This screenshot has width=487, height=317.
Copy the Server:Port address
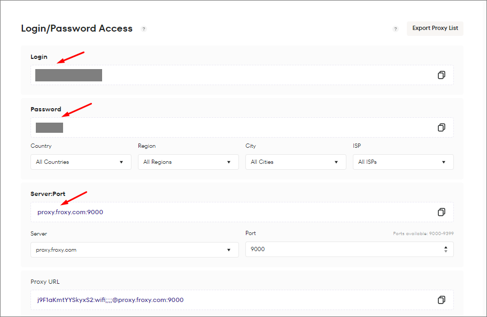441,212
